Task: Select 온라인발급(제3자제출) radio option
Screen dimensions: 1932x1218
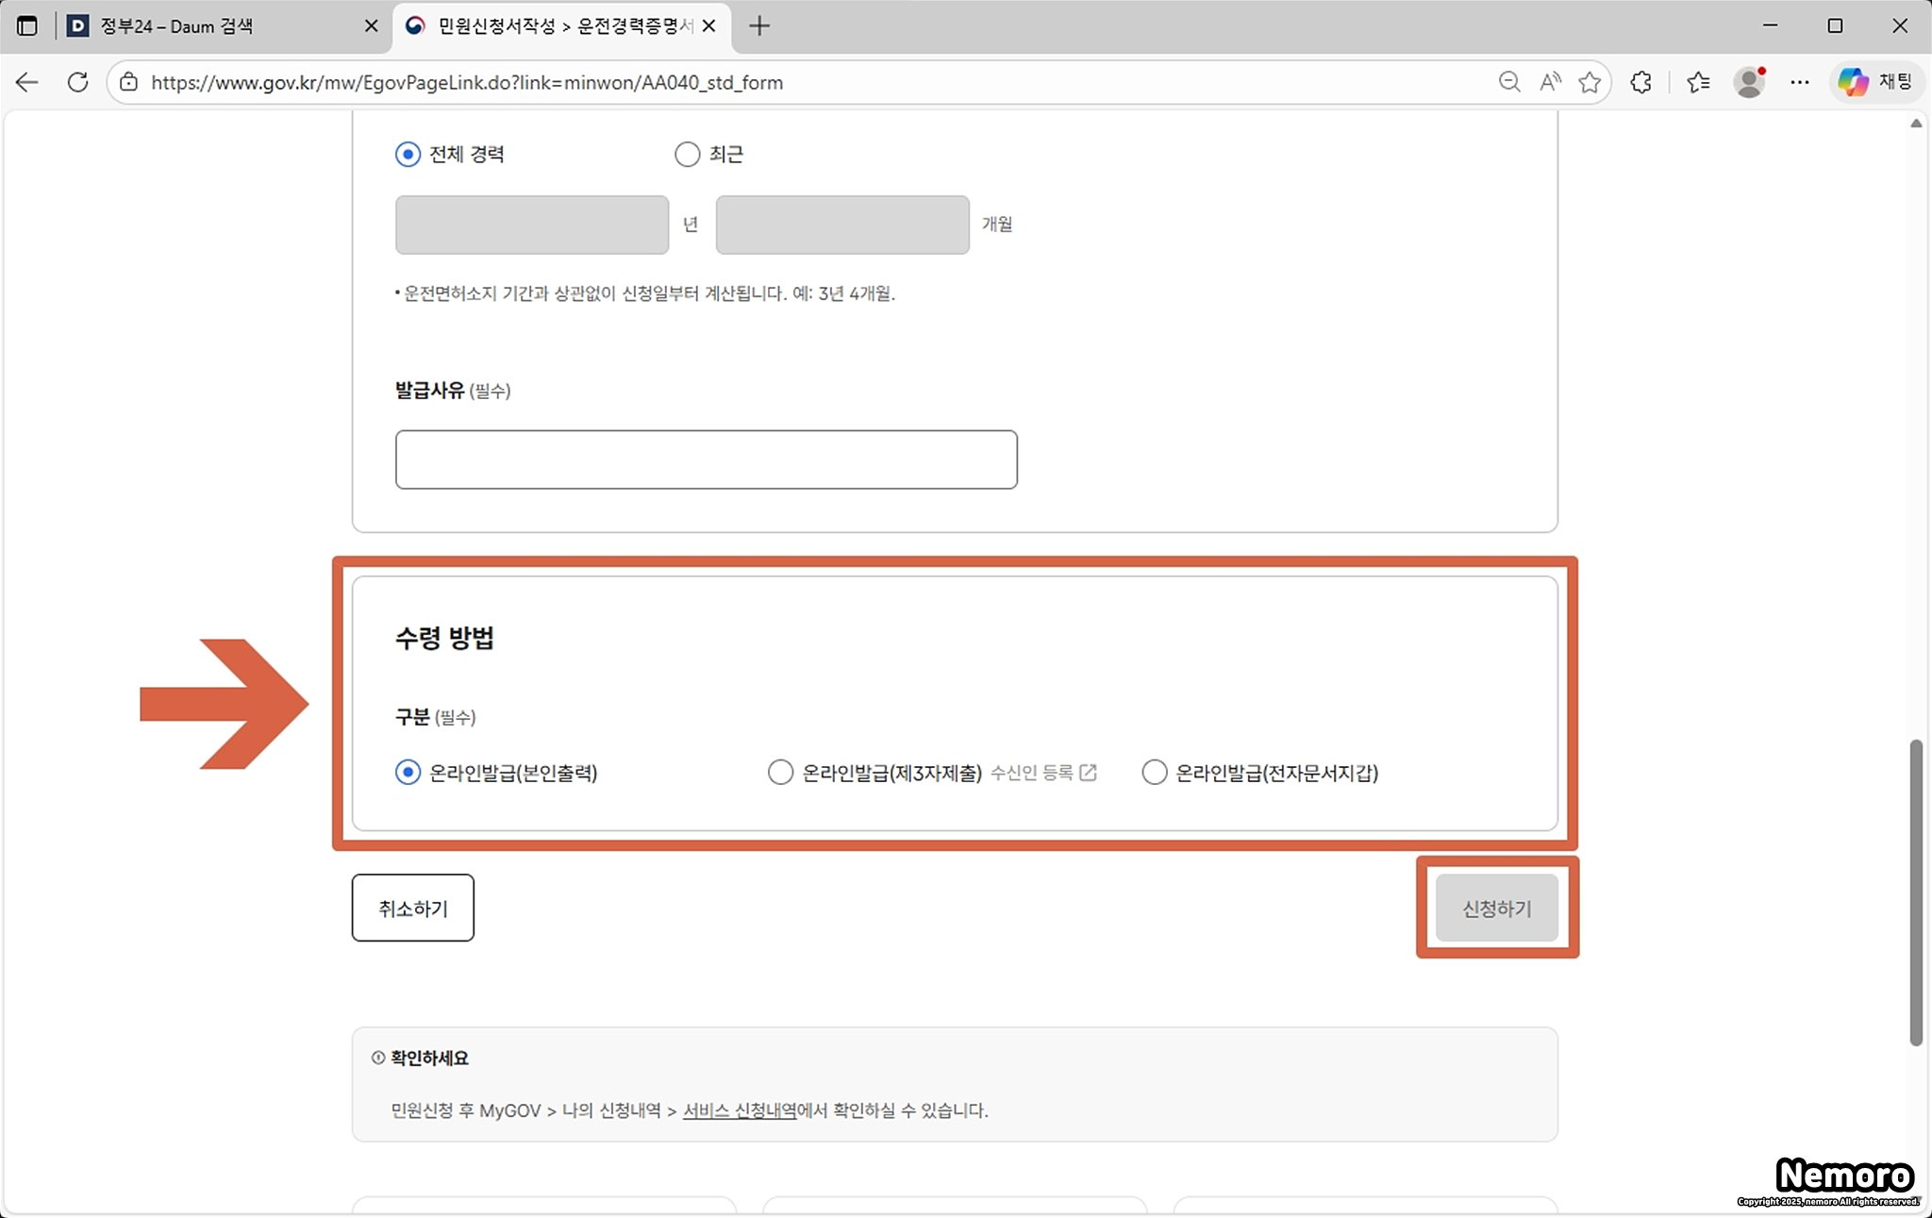Action: pos(780,773)
